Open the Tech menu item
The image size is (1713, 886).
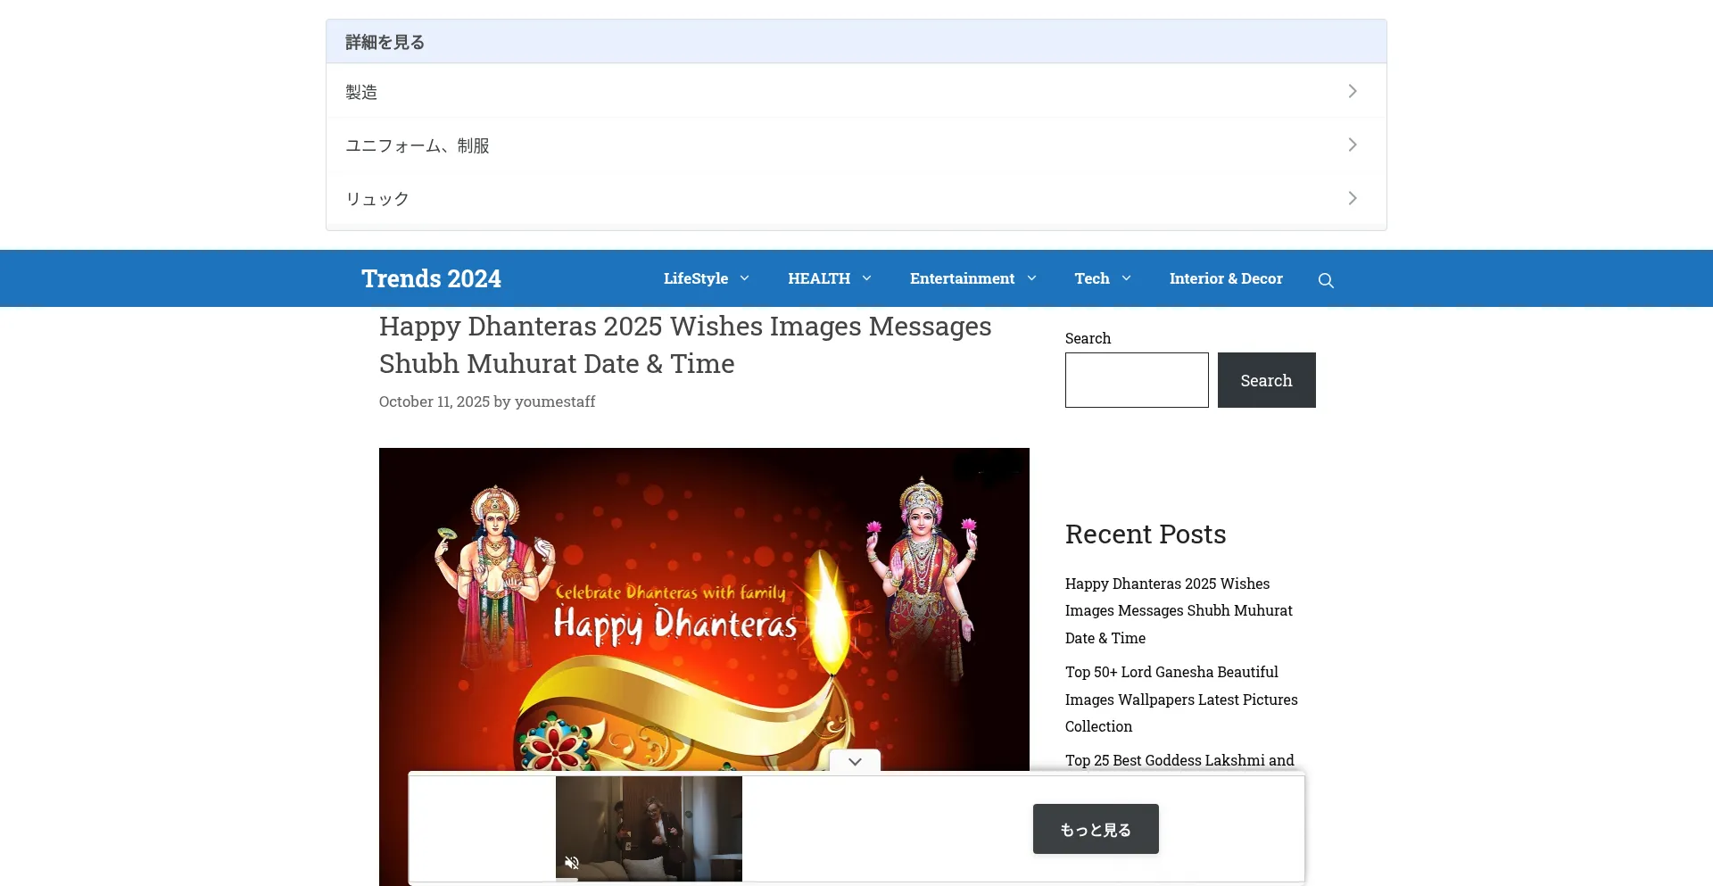[x=1092, y=278]
